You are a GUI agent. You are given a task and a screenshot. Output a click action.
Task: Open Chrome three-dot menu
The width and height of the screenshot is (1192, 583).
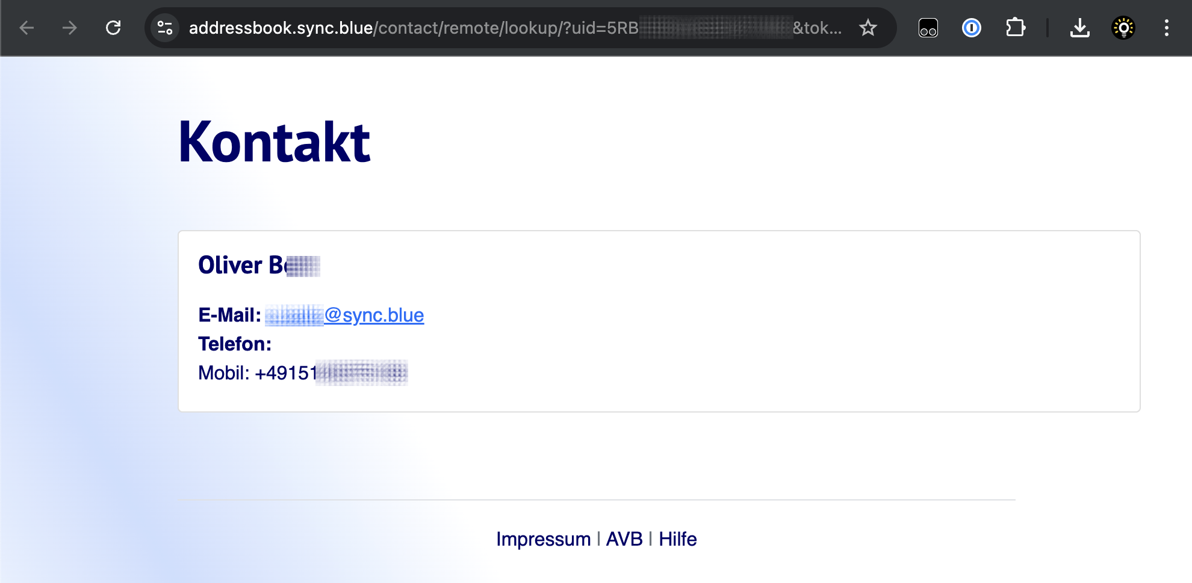point(1167,28)
